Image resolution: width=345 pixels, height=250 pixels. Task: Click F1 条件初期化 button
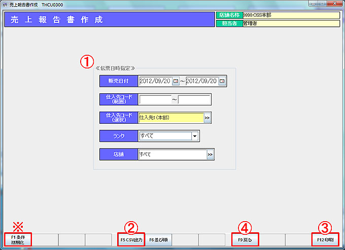pyautogui.click(x=18, y=240)
